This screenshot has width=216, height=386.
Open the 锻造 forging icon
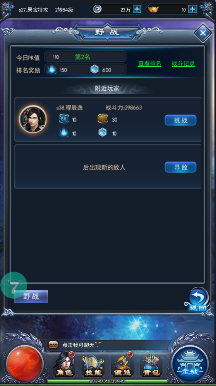coord(122,364)
